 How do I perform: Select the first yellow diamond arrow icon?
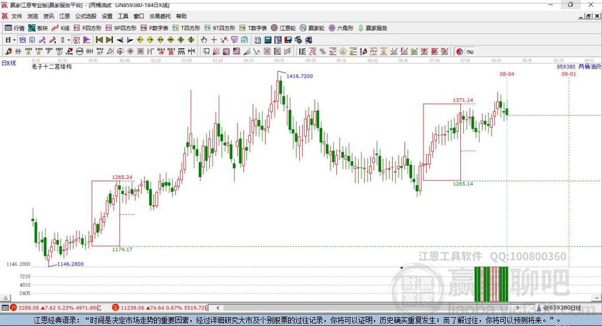[140, 40]
